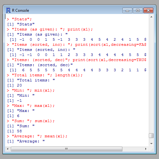The image size is (159, 159).
Task: Click the sum output value 58
Action: [x=19, y=131]
